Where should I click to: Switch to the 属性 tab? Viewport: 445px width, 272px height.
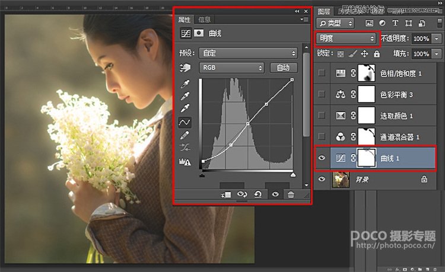tap(184, 20)
